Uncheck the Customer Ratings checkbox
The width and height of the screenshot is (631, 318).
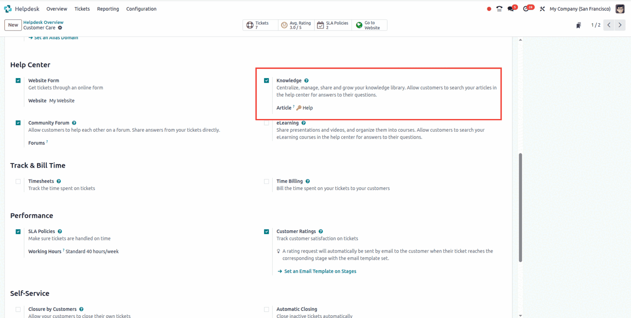click(x=266, y=231)
